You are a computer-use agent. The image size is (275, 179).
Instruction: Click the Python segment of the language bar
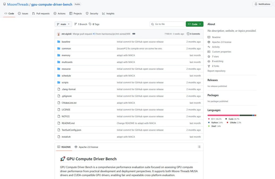tap(253, 115)
